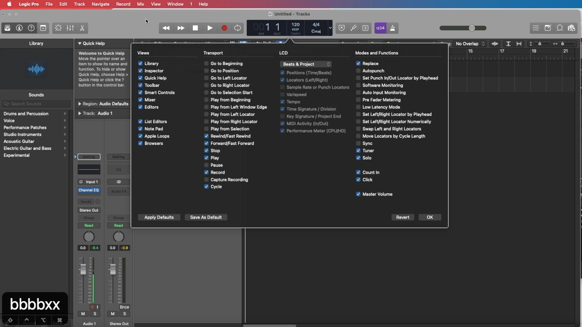The height and width of the screenshot is (327, 582).
Task: Uncheck the Library view checkbox
Action: pos(140,64)
